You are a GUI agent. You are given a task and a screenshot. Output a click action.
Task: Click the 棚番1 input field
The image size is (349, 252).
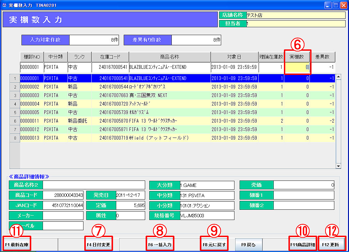(304, 195)
